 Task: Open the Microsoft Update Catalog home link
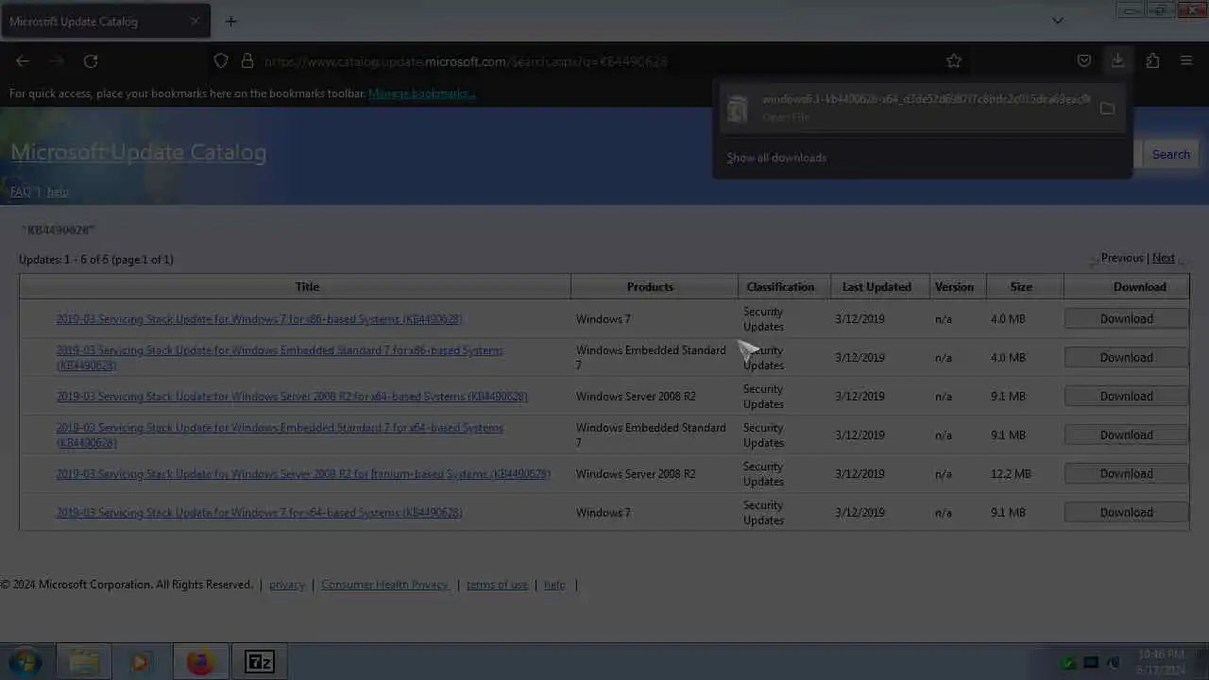[139, 152]
